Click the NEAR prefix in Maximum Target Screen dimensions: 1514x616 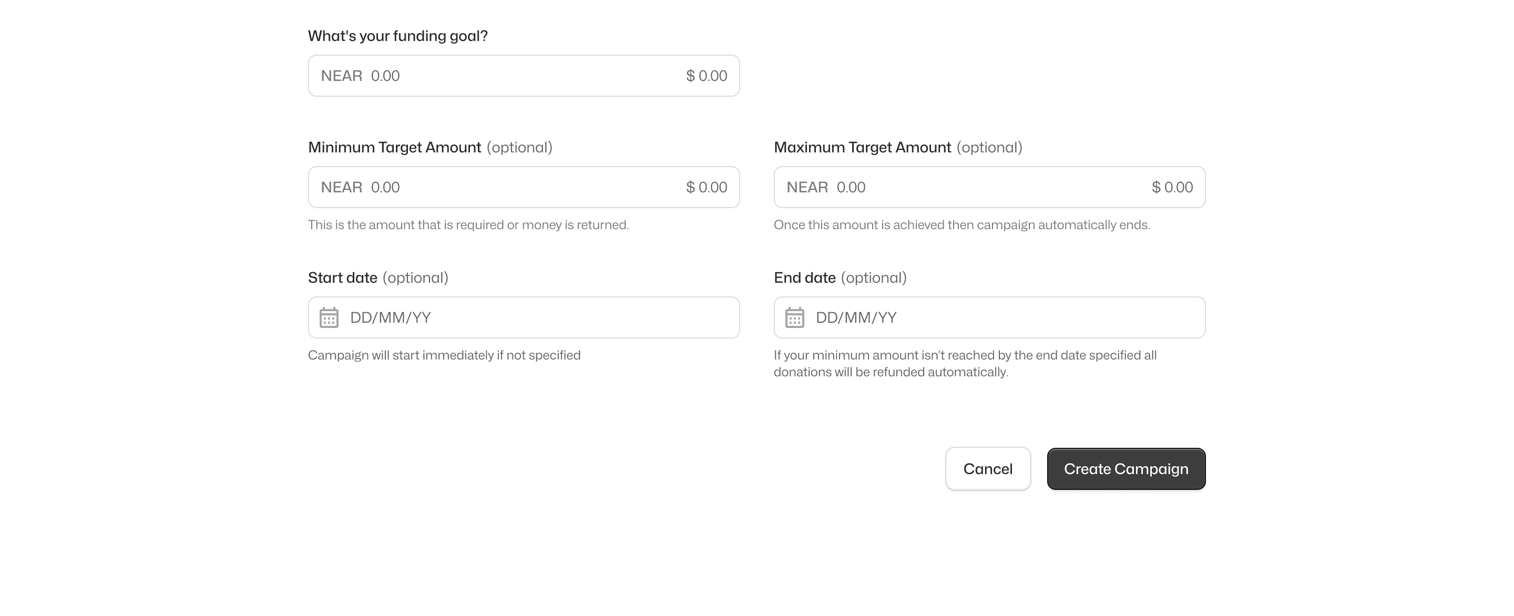(807, 188)
